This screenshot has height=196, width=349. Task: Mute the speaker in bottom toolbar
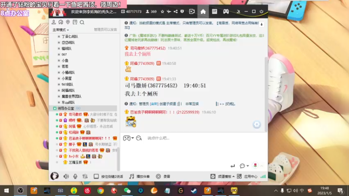66,176
